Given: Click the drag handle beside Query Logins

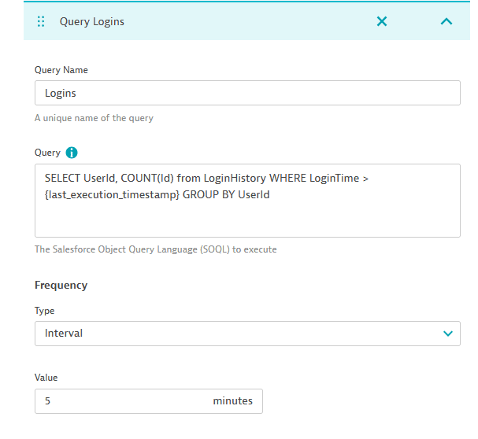Looking at the screenshot, I should pyautogui.click(x=41, y=22).
